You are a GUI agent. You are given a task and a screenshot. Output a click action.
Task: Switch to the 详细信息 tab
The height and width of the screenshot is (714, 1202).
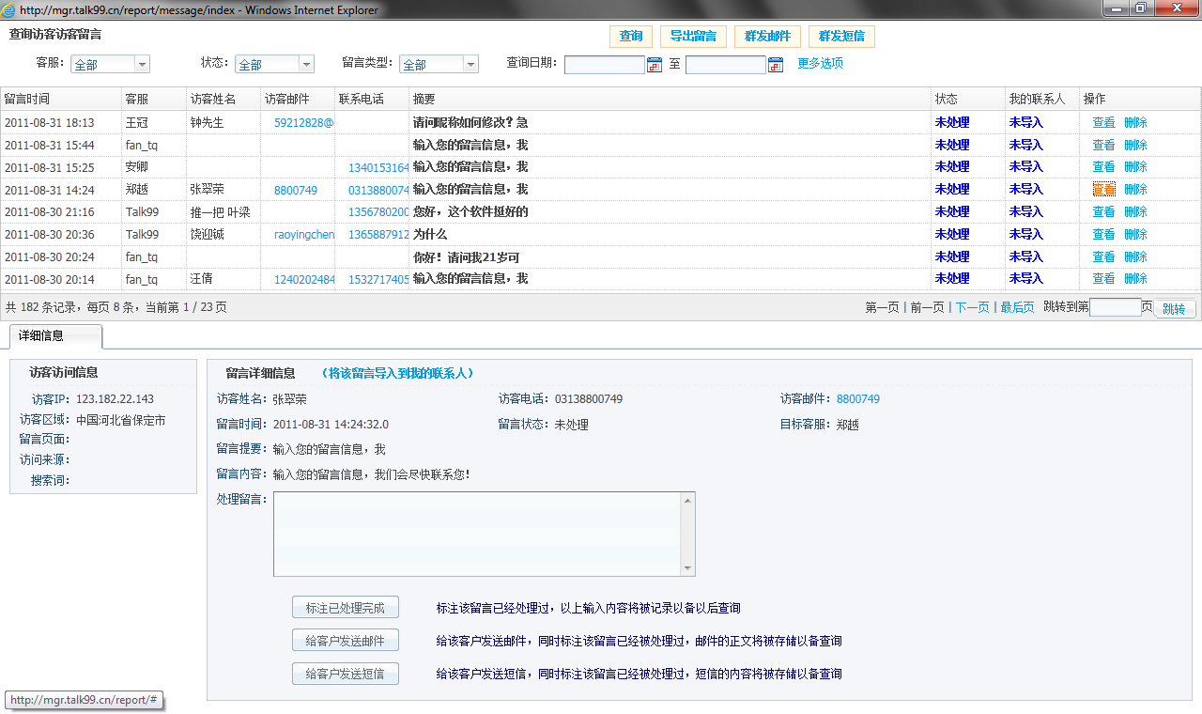[x=55, y=335]
